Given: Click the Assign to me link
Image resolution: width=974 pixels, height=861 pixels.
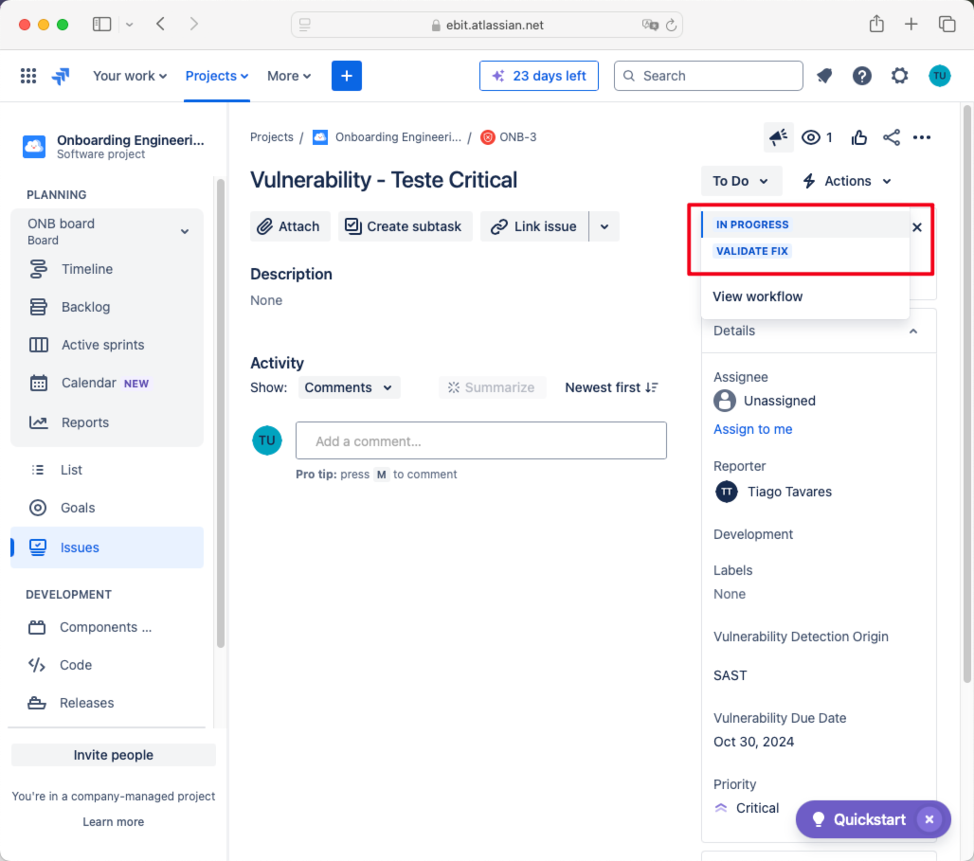Looking at the screenshot, I should (752, 429).
